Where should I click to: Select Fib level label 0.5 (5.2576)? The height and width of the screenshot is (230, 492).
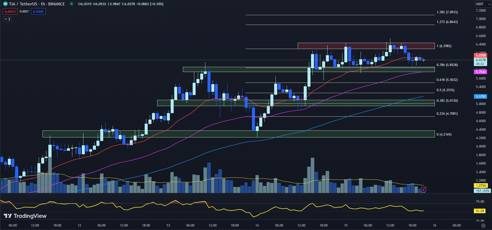pyautogui.click(x=446, y=90)
